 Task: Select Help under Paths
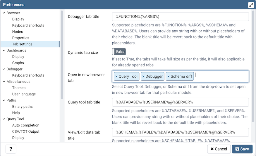pos(16,113)
